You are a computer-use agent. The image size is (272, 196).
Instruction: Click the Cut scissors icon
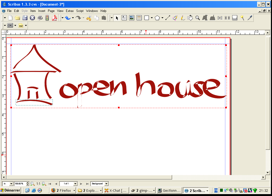pyautogui.click(x=89, y=18)
